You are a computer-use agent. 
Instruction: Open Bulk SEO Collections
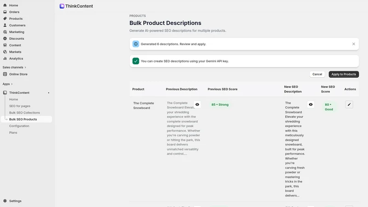[24, 113]
